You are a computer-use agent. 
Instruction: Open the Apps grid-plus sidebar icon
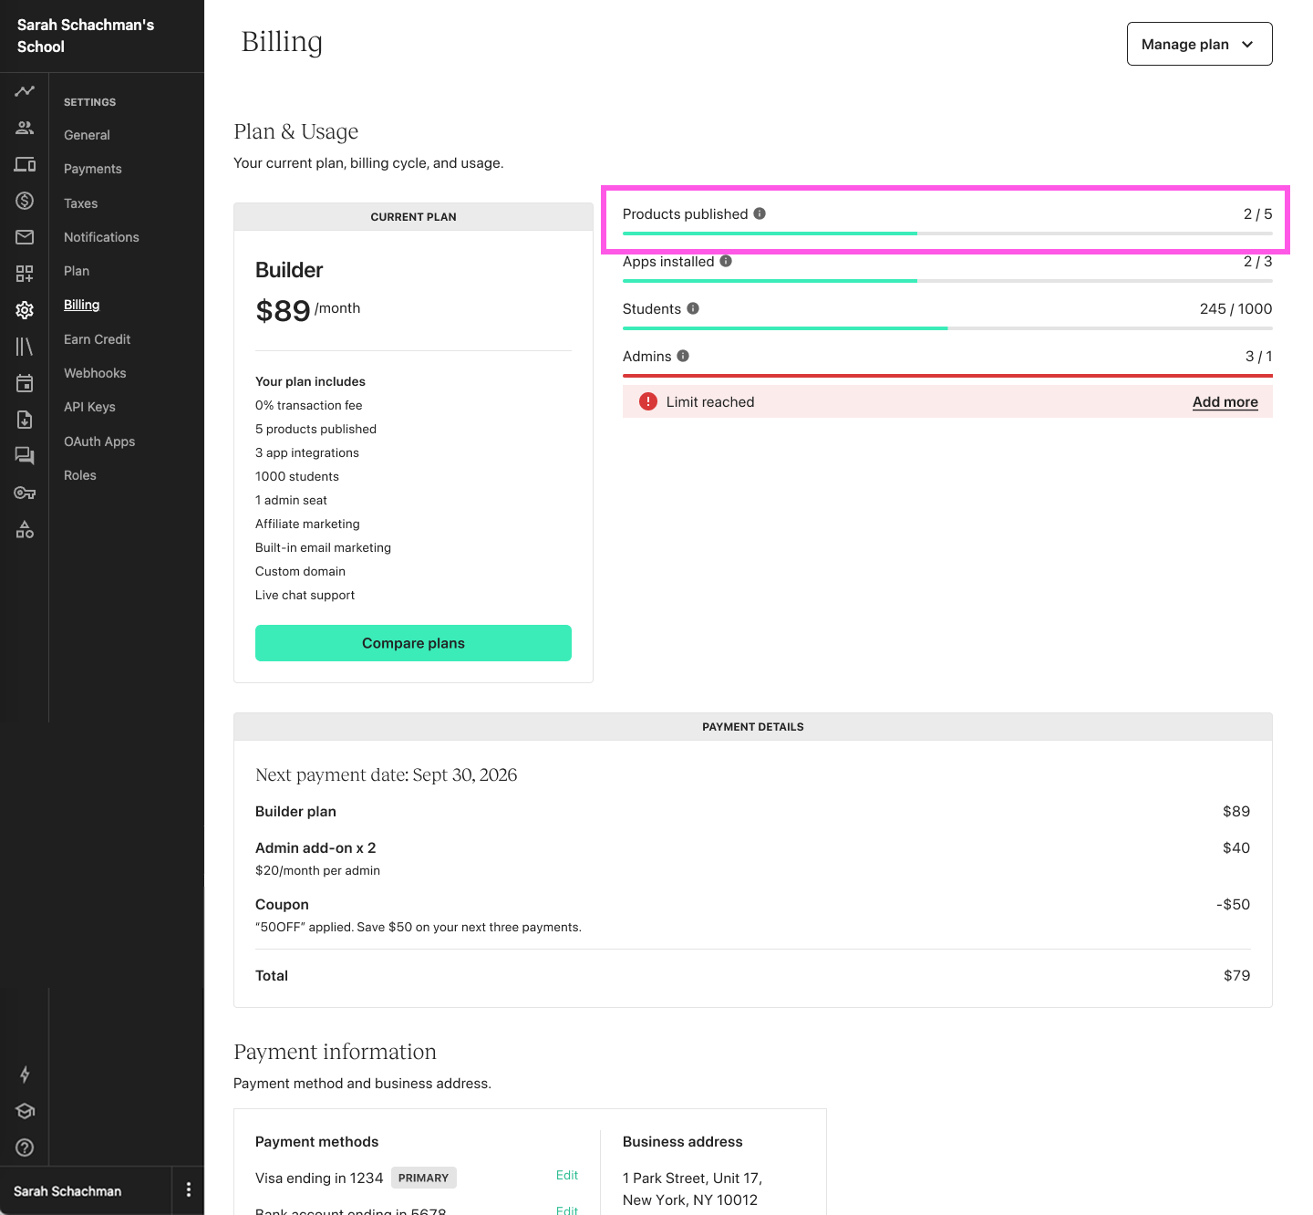pyautogui.click(x=25, y=274)
